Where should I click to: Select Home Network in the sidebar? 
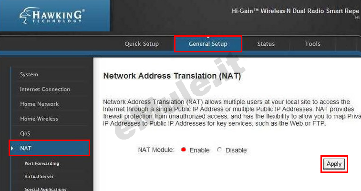[40, 104]
